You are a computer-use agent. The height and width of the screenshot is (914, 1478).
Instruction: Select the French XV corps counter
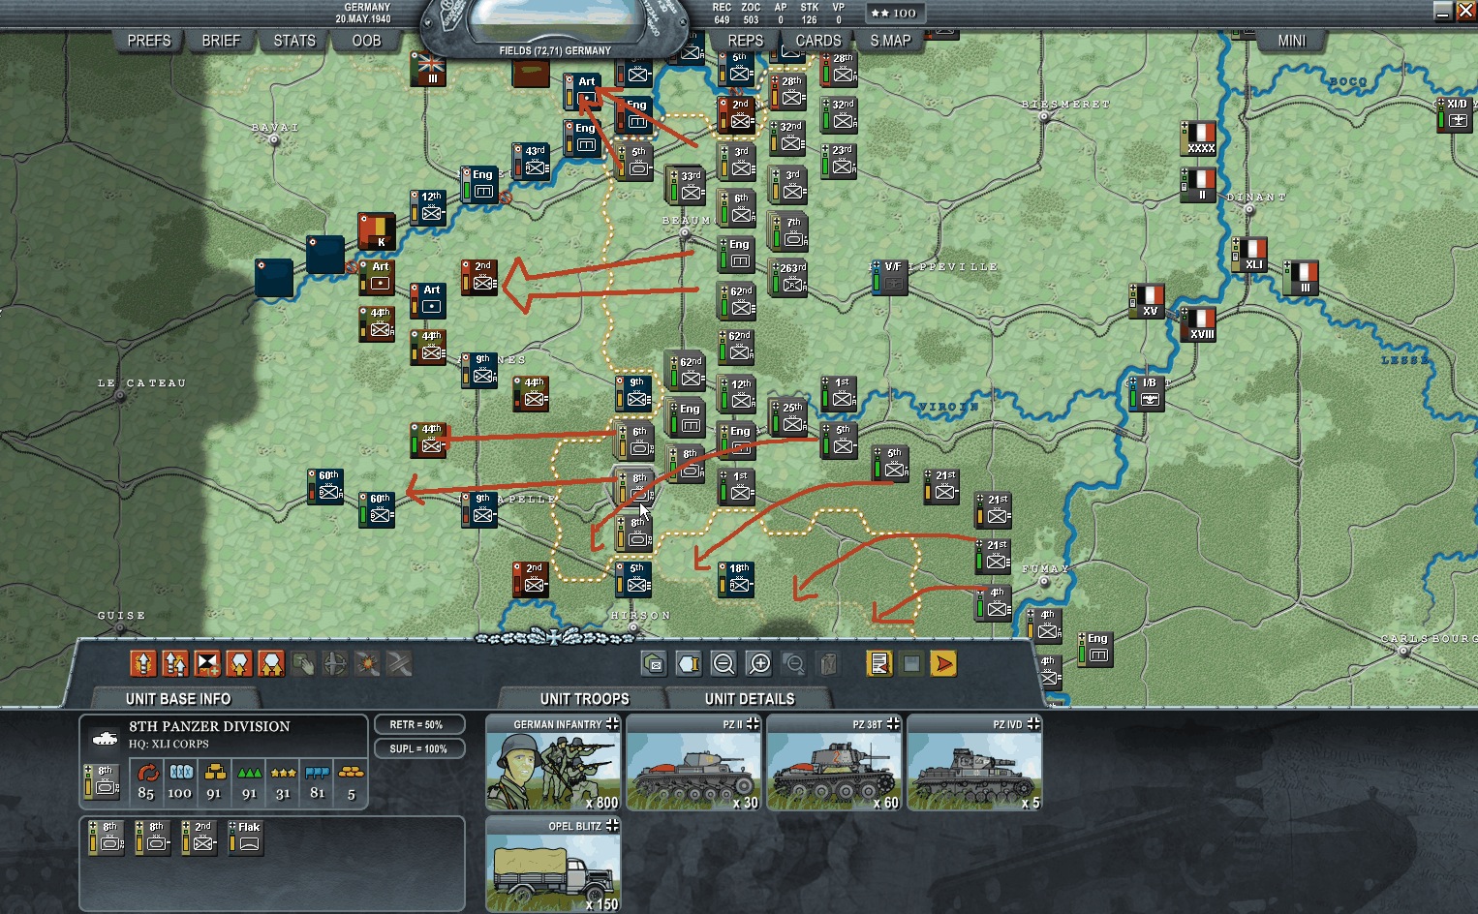(1148, 301)
